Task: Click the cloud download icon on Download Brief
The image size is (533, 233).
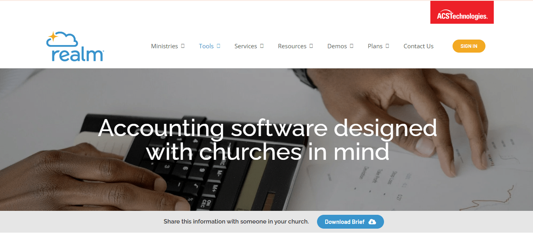Action: (372, 222)
